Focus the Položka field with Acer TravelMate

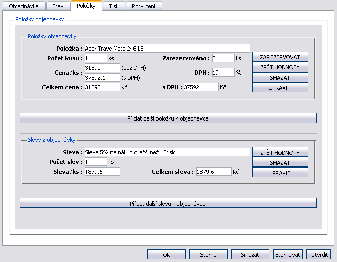pyautogui.click(x=167, y=49)
